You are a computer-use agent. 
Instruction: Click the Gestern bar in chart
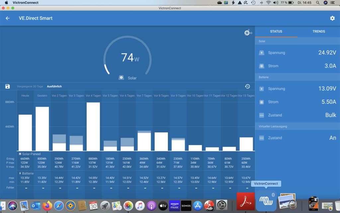(42, 129)
